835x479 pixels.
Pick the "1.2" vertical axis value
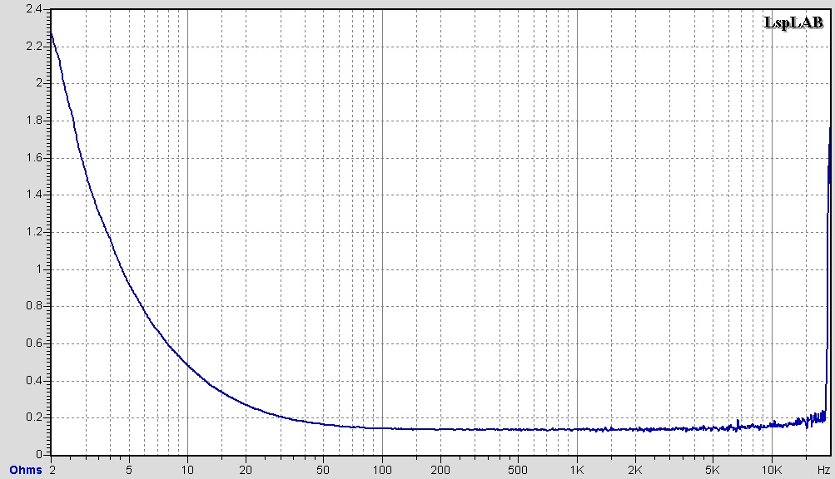click(x=34, y=231)
